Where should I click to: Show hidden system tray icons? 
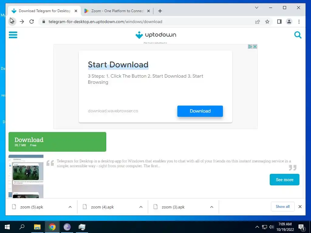coord(257,227)
